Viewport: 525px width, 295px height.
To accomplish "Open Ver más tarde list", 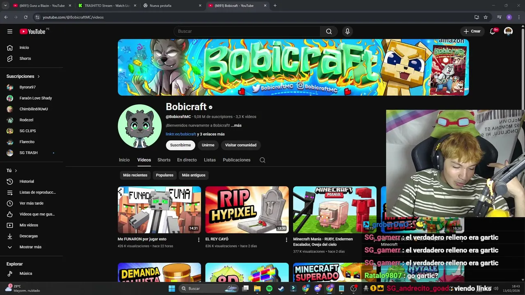I will pyautogui.click(x=32, y=203).
